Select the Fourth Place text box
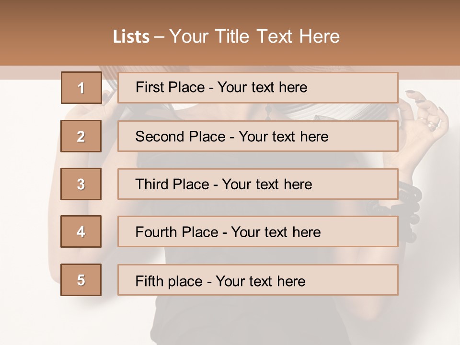Viewport: 460px width, 345px height. tap(258, 231)
